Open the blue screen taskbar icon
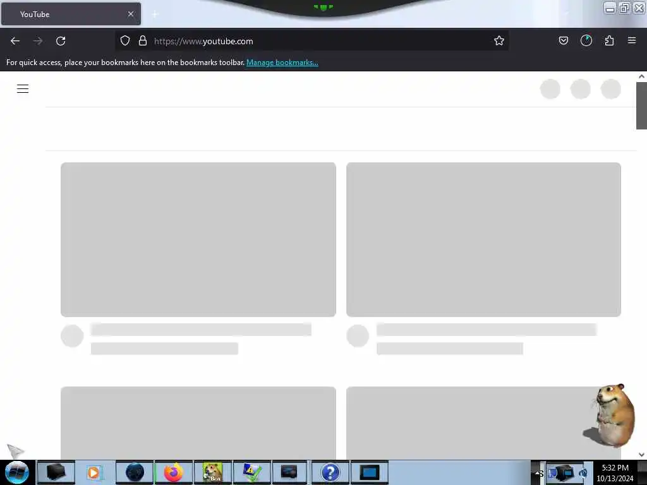647x485 pixels. 369,472
